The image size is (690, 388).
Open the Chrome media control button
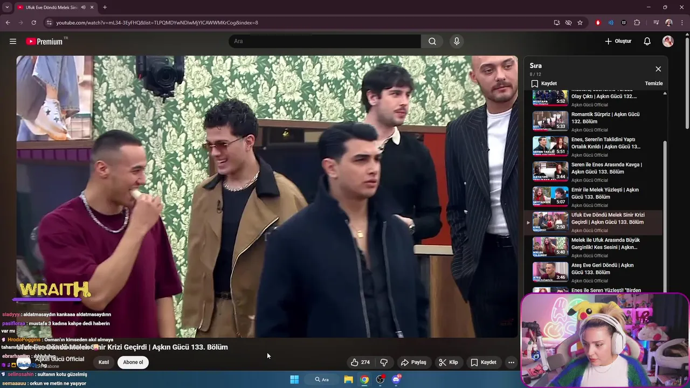pyautogui.click(x=656, y=23)
